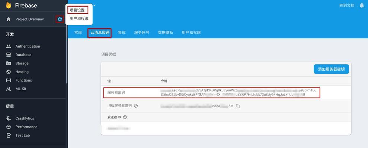Click the ML Kit icon
Image resolution: width=368 pixels, height=148 pixels.
coord(9,89)
